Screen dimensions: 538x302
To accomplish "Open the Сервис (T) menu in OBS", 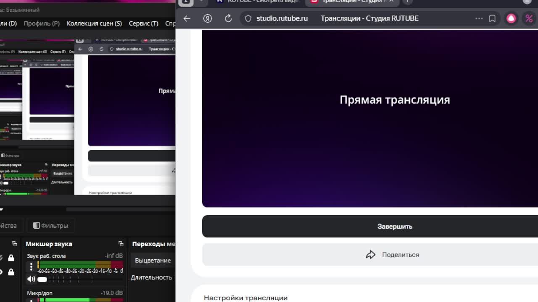I will (143, 23).
